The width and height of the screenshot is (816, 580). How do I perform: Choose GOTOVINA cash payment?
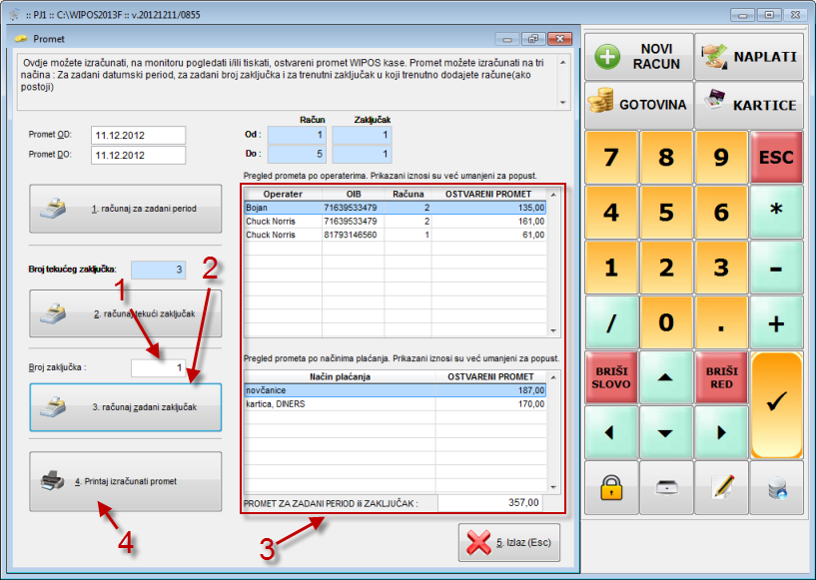pyautogui.click(x=638, y=105)
